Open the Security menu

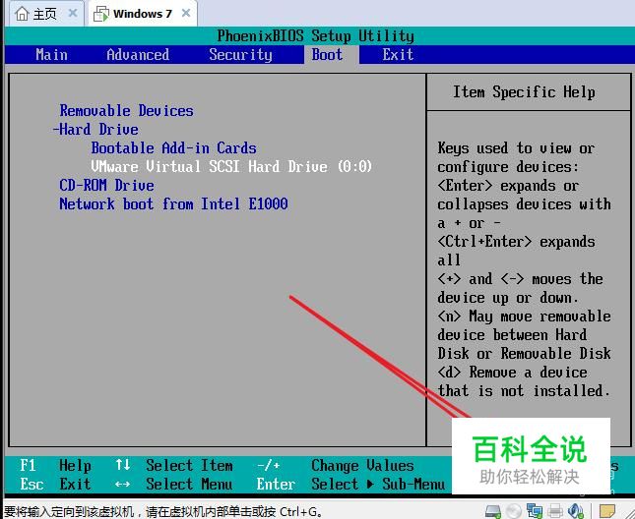point(240,55)
